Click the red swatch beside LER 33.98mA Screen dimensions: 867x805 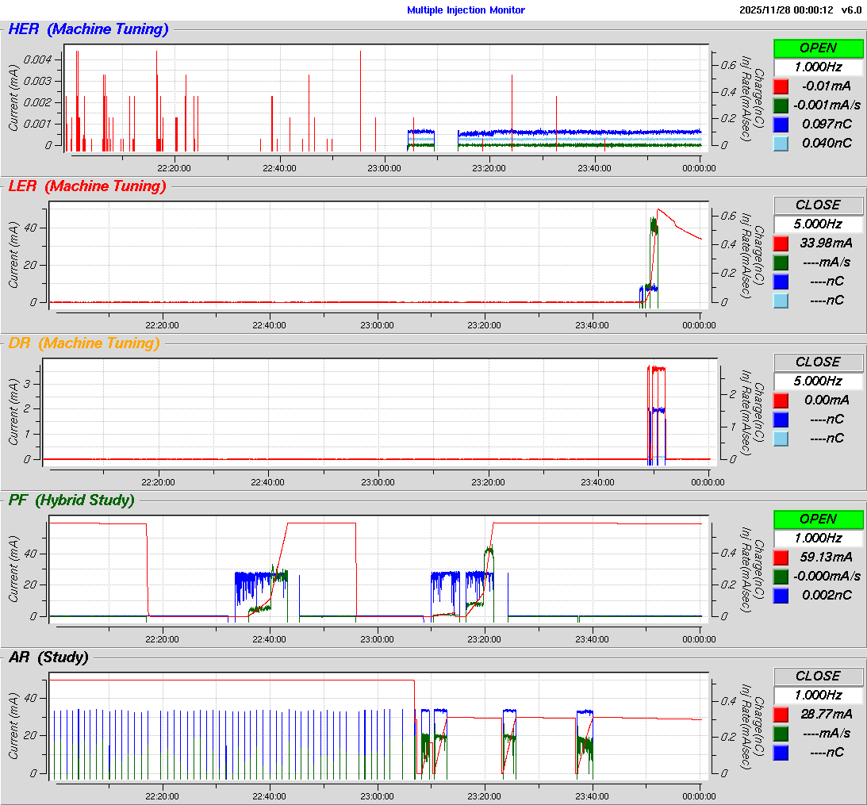(x=781, y=243)
